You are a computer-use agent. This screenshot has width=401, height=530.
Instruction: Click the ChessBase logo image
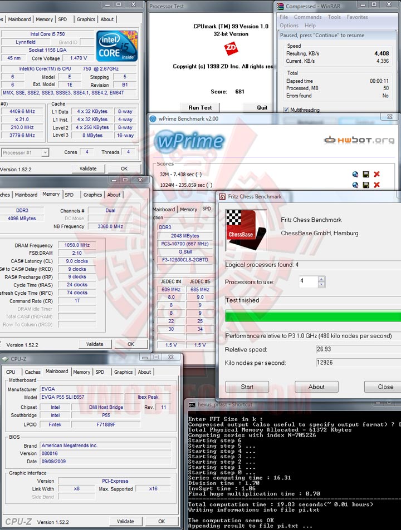click(x=246, y=230)
